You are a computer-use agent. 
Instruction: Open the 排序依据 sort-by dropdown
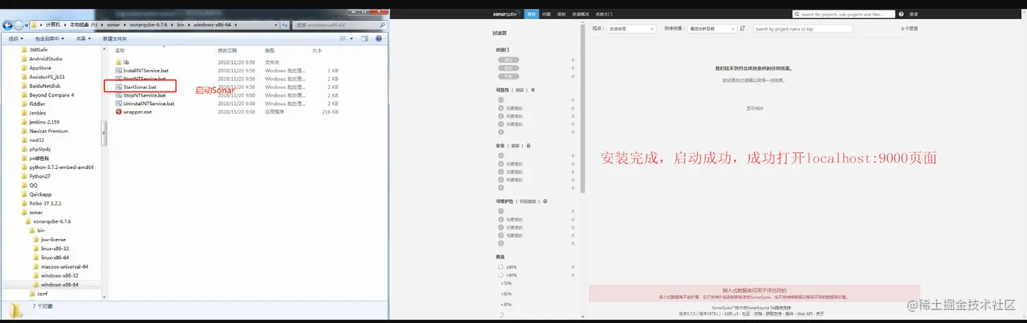(x=711, y=28)
